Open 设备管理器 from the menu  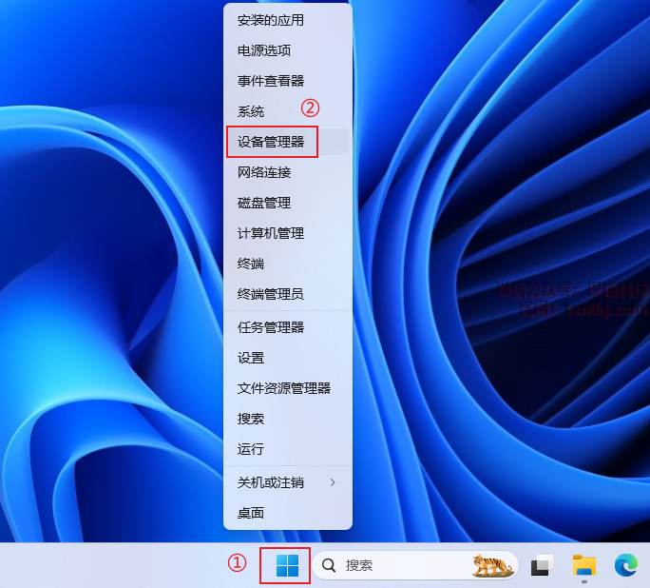288,142
